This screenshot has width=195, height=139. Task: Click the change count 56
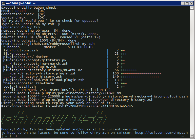(x=117, y=70)
